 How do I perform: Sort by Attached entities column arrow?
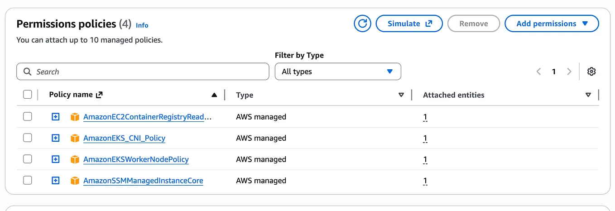pos(588,95)
